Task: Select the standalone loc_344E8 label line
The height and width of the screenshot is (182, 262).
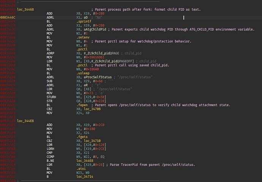Action: [x=25, y=121]
